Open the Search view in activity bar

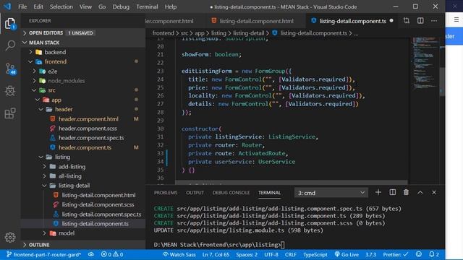pyautogui.click(x=10, y=45)
